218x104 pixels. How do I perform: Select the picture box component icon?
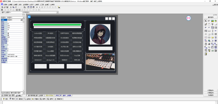213,21
